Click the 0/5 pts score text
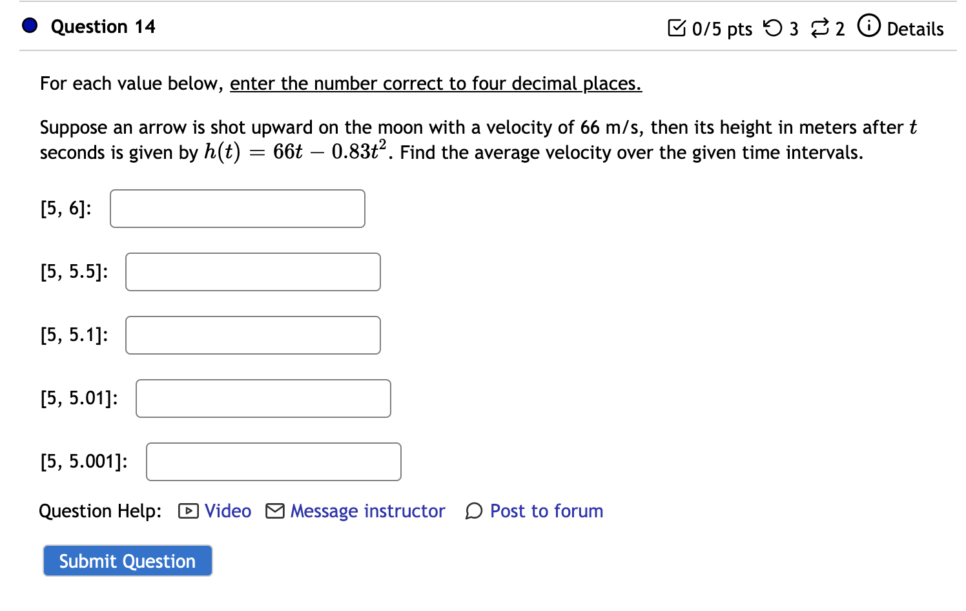This screenshot has width=966, height=611. pos(722,29)
